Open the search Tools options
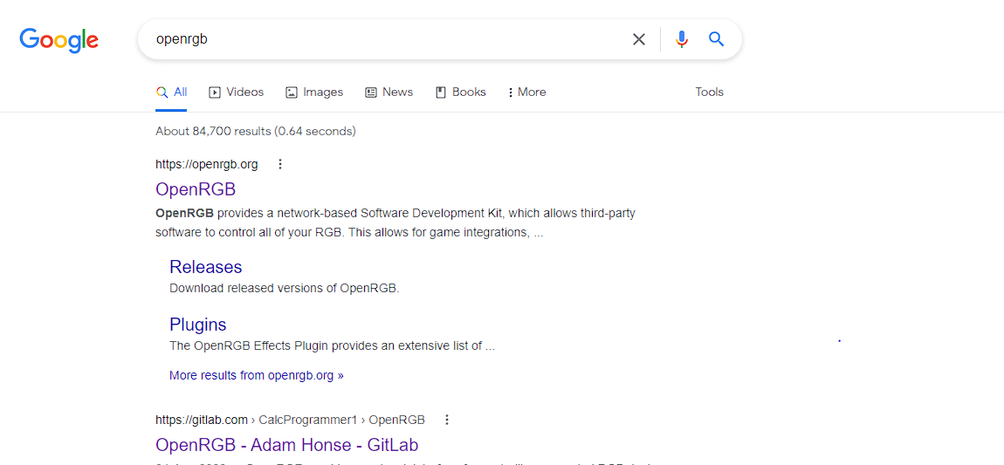This screenshot has width=1004, height=465. coord(710,92)
